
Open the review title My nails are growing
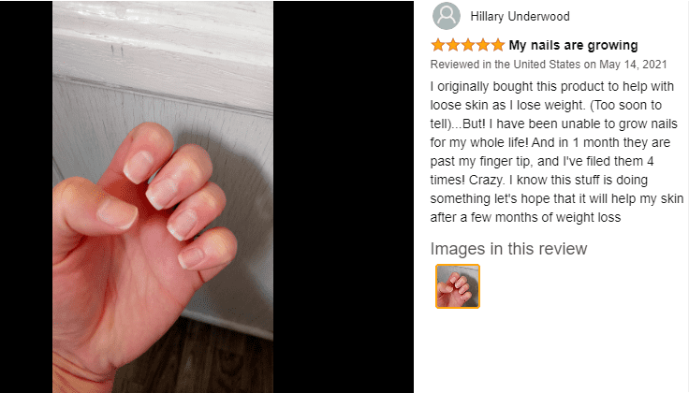(573, 45)
